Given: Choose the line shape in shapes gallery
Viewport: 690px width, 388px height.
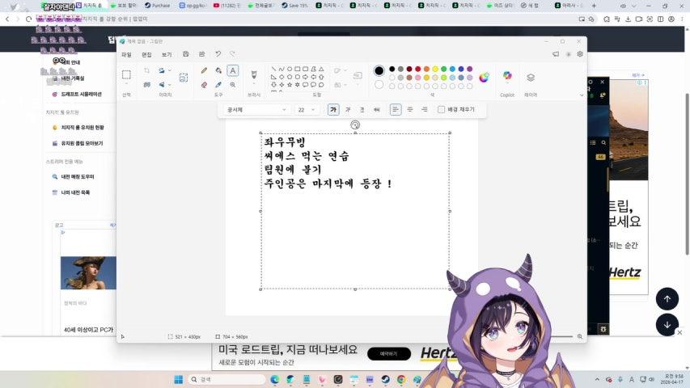Looking at the screenshot, I should pos(273,69).
